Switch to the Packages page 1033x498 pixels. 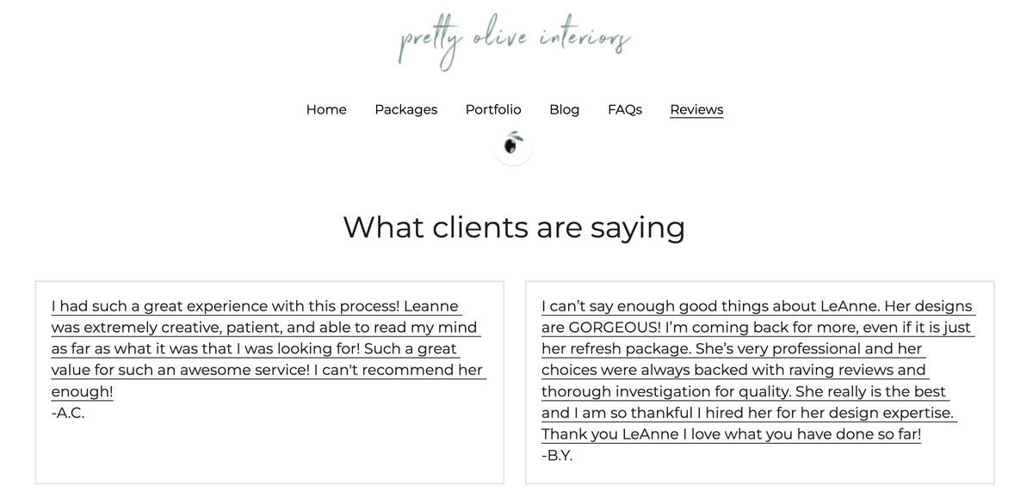pyautogui.click(x=405, y=109)
